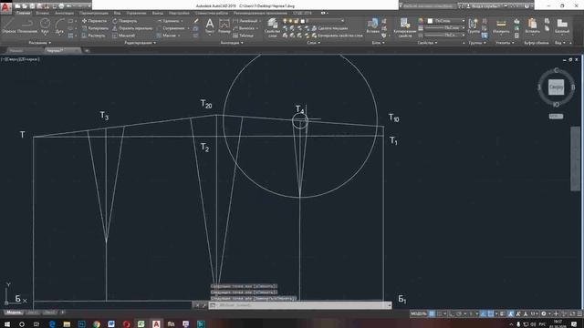Open the Параметризация ribbon tab

(x=93, y=13)
